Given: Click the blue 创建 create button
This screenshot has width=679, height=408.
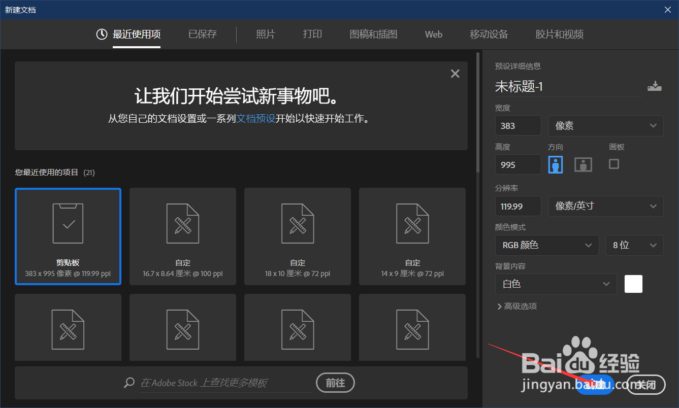Looking at the screenshot, I should pos(595,385).
